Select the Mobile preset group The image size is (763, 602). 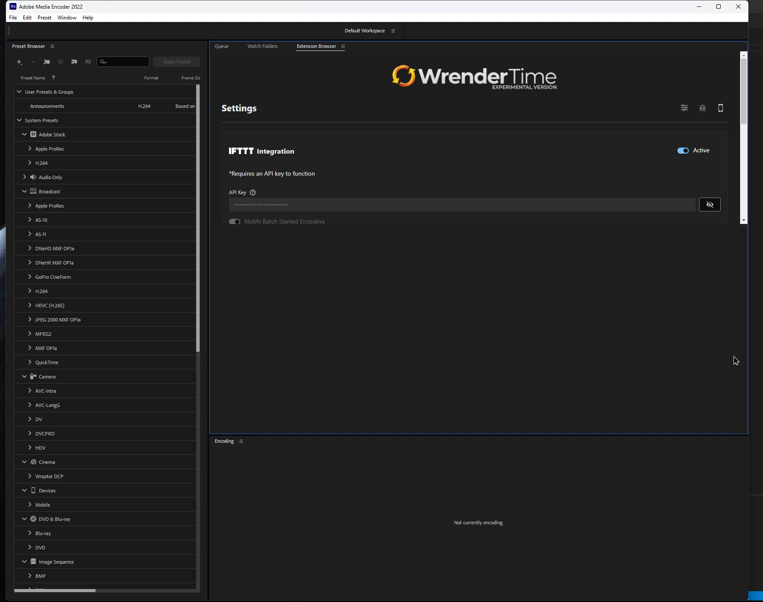pyautogui.click(x=105, y=504)
